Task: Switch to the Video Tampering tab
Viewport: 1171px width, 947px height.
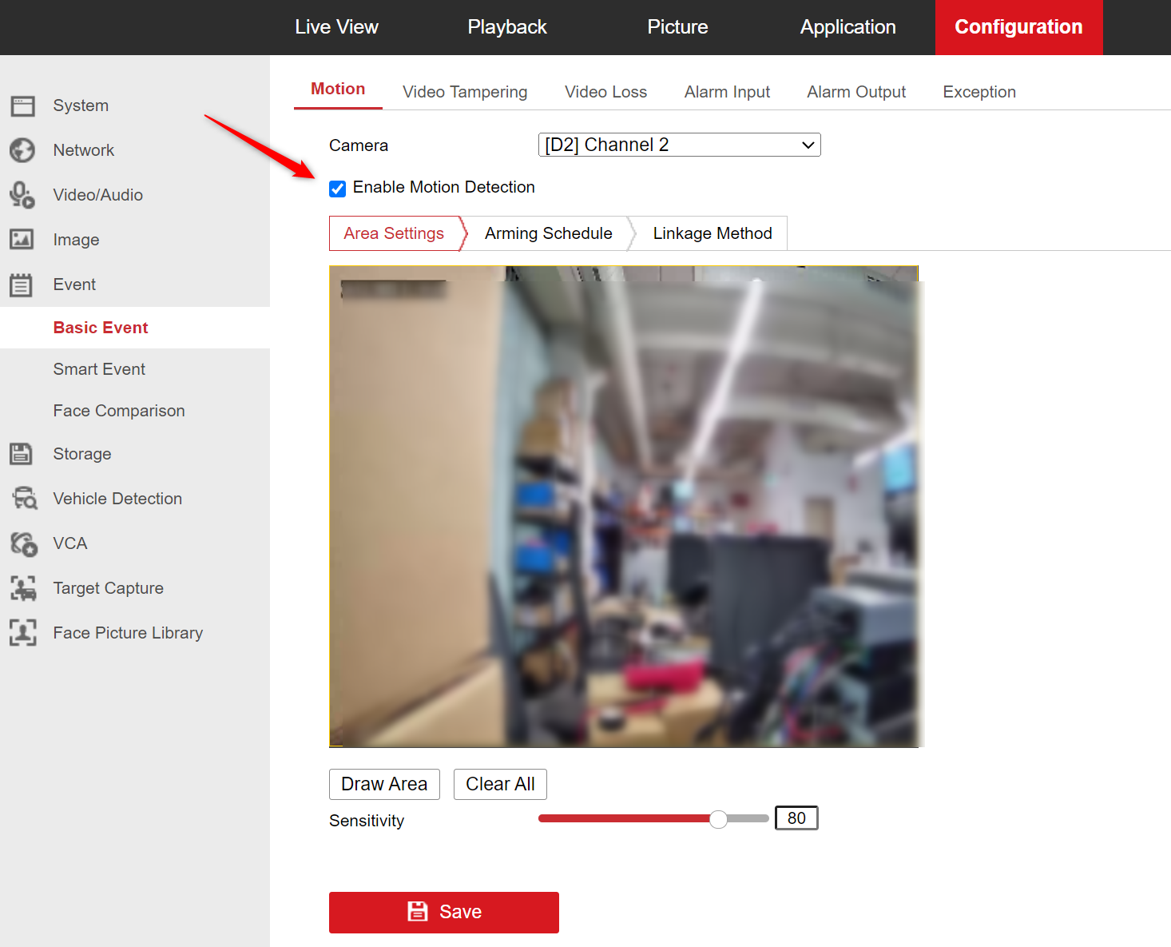Action: [465, 92]
